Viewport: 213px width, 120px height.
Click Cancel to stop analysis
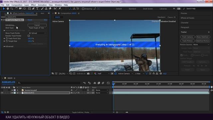[x=37, y=25]
